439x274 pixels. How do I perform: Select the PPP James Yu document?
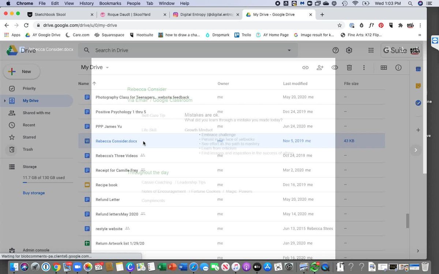click(232, 126)
